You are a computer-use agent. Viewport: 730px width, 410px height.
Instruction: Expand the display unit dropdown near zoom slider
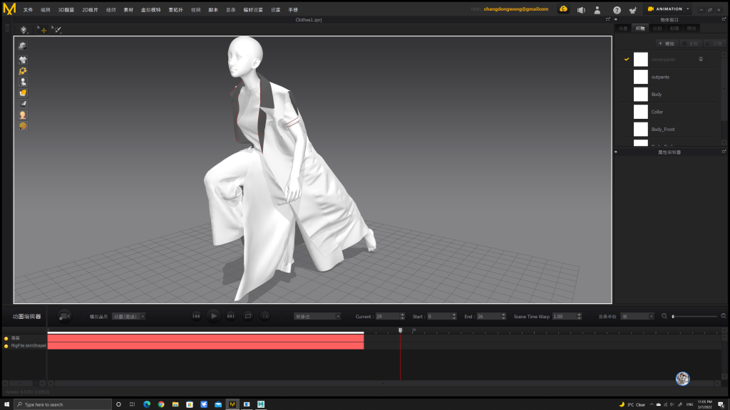click(637, 316)
